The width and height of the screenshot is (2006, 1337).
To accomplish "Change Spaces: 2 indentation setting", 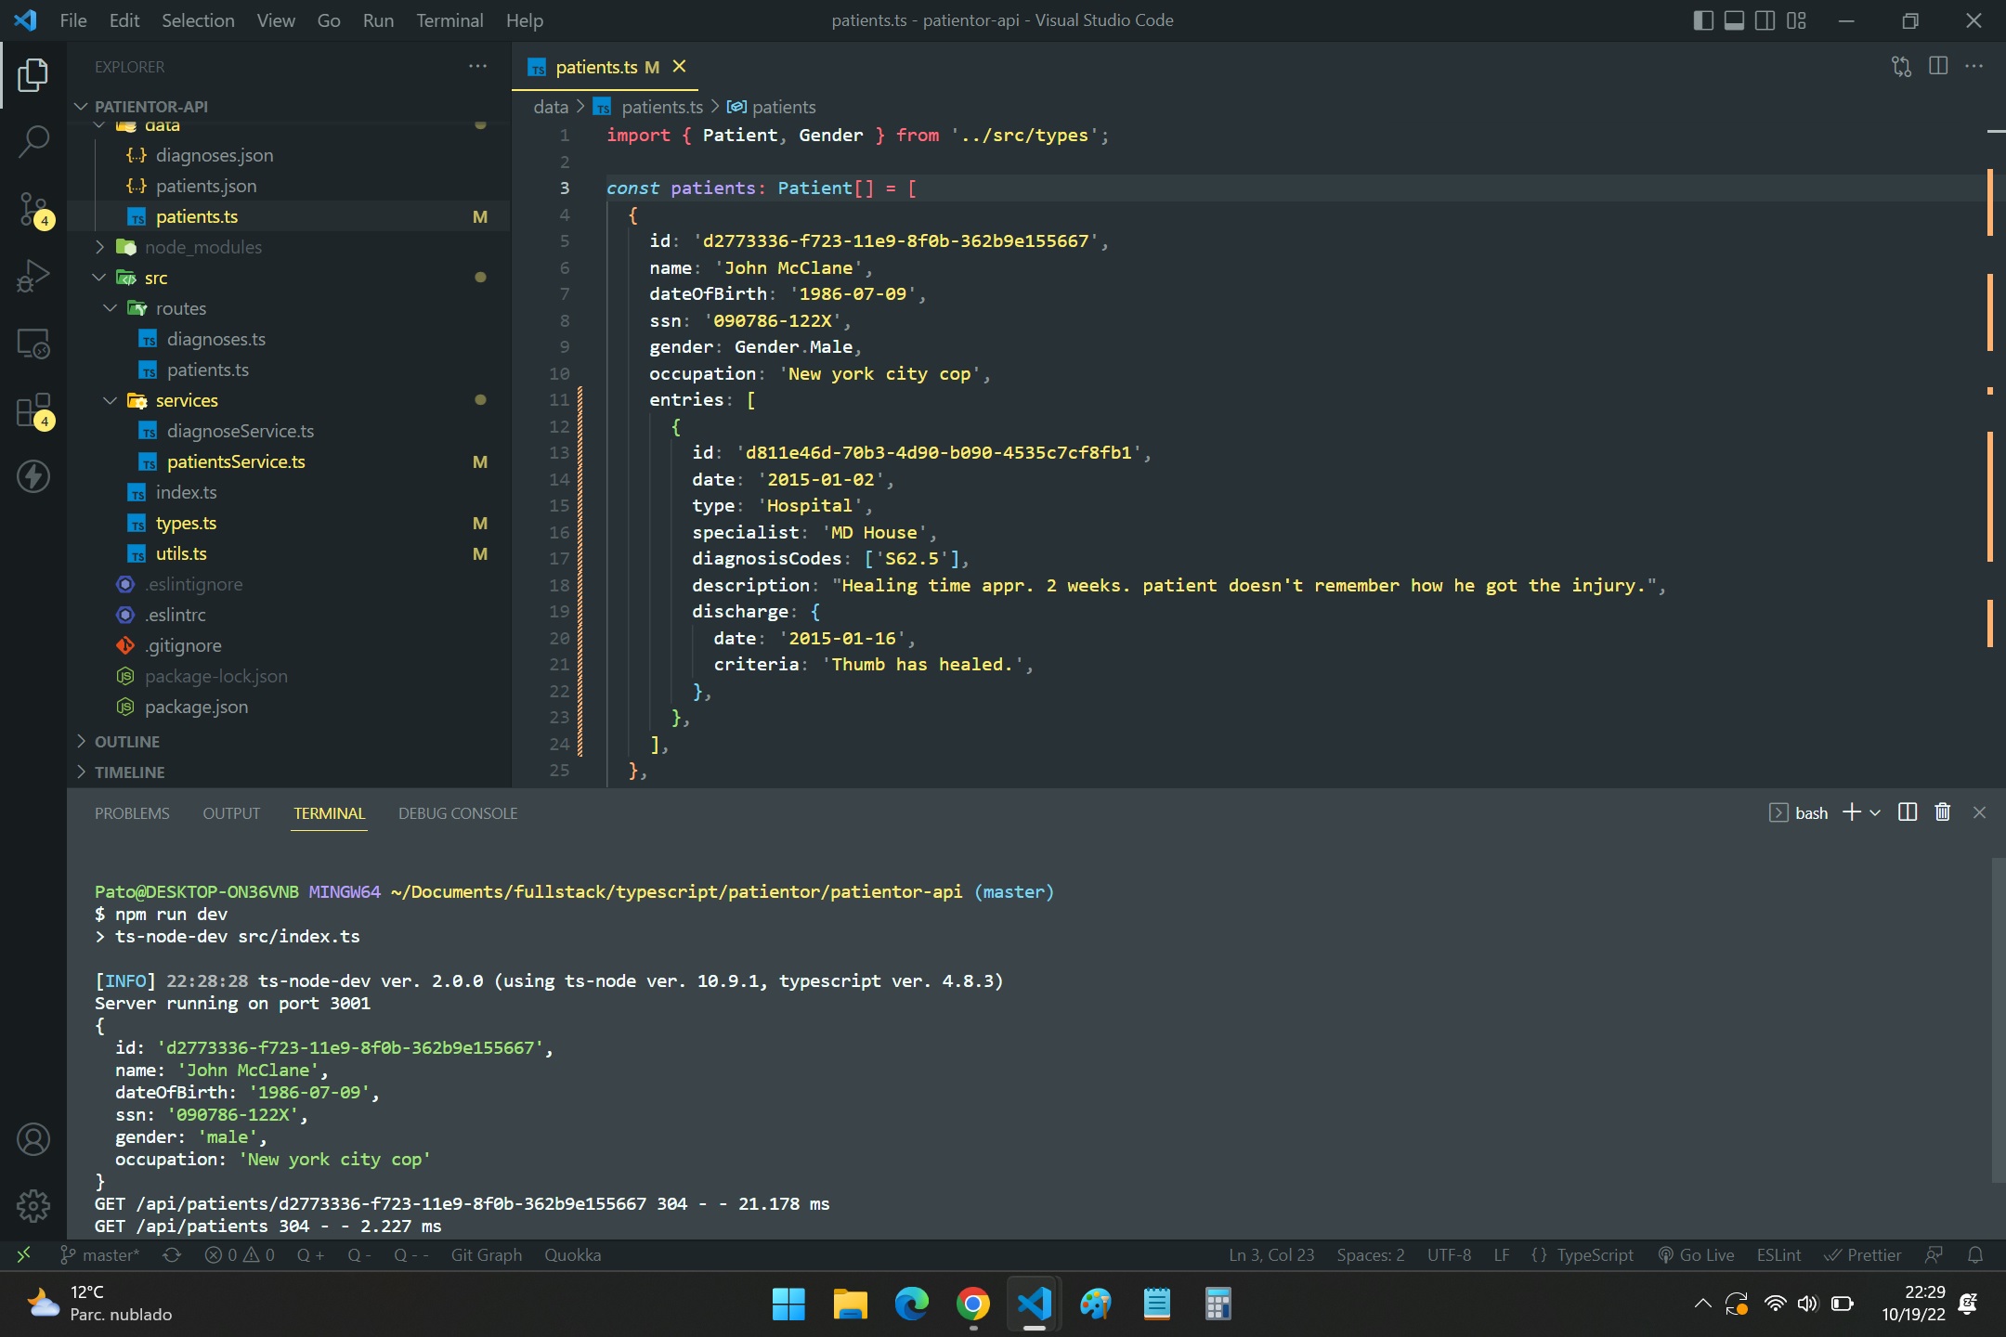I will click(1370, 1255).
